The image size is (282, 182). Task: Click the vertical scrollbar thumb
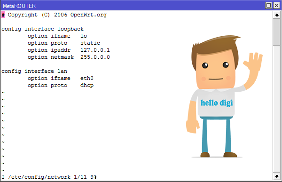[x=277, y=32]
